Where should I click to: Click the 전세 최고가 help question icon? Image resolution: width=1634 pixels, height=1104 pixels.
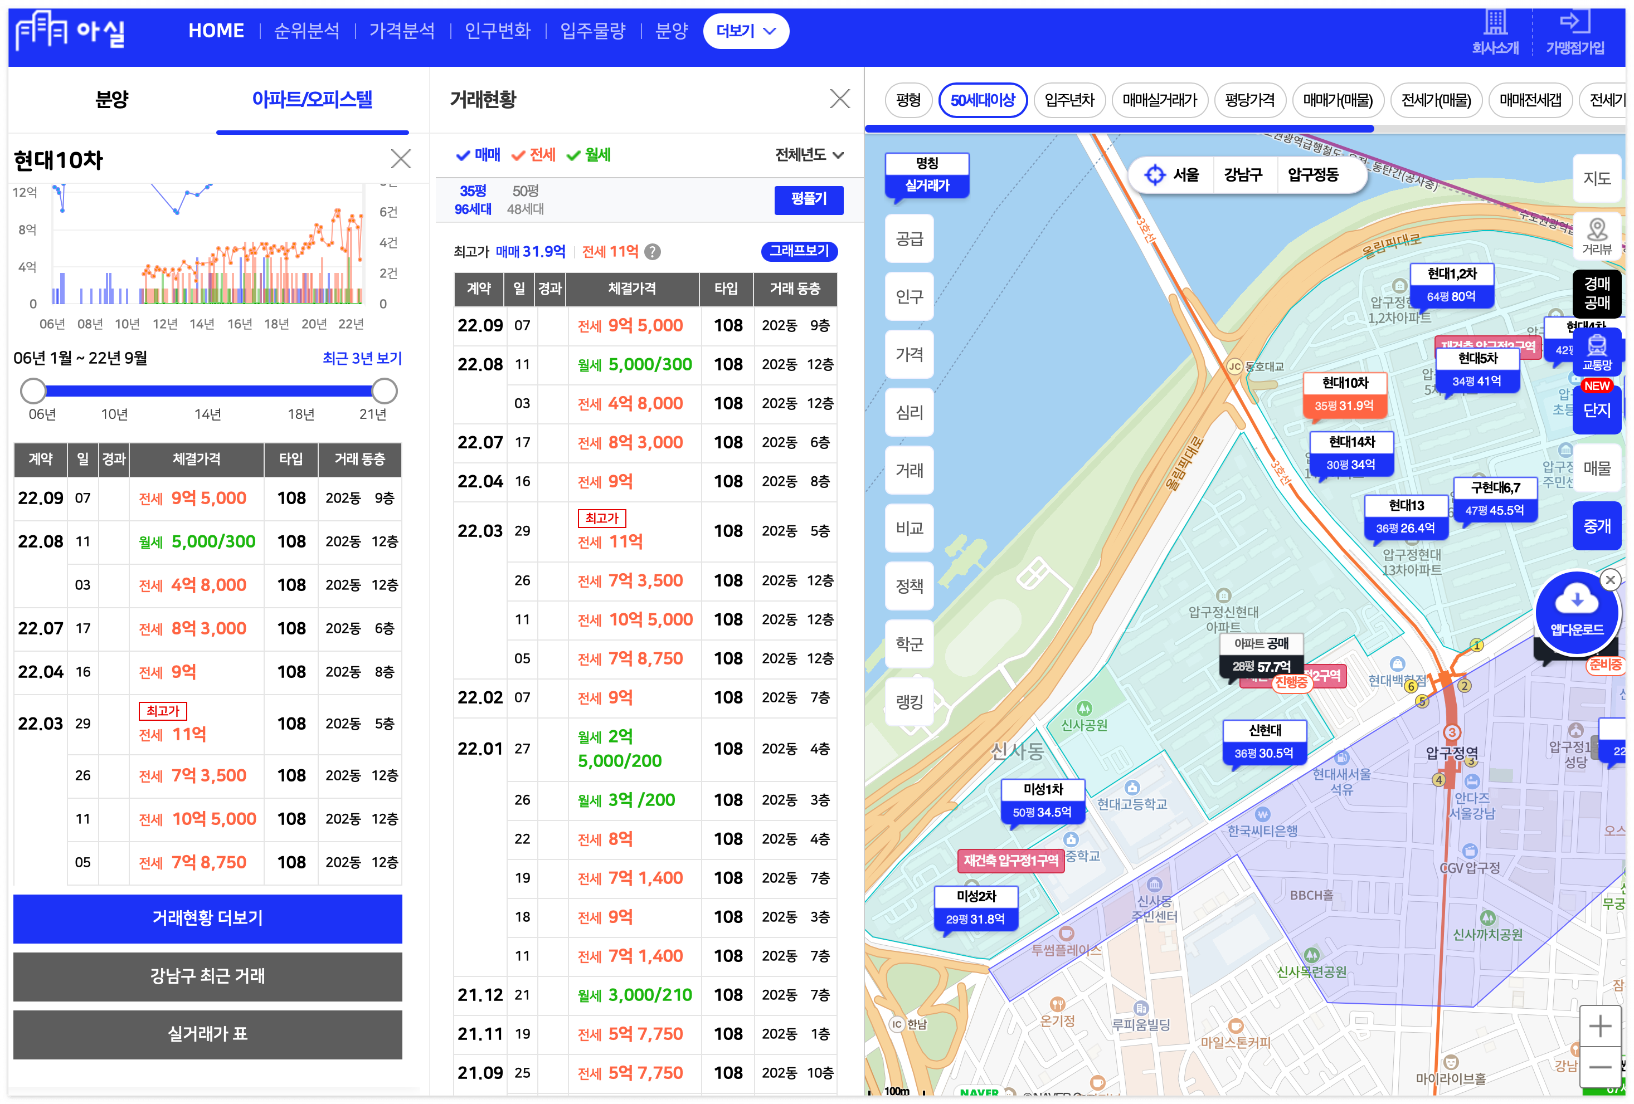pyautogui.click(x=653, y=252)
